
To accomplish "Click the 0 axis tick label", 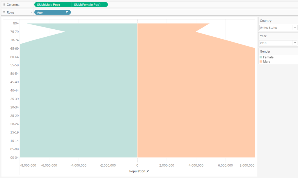I will (x=137, y=165).
